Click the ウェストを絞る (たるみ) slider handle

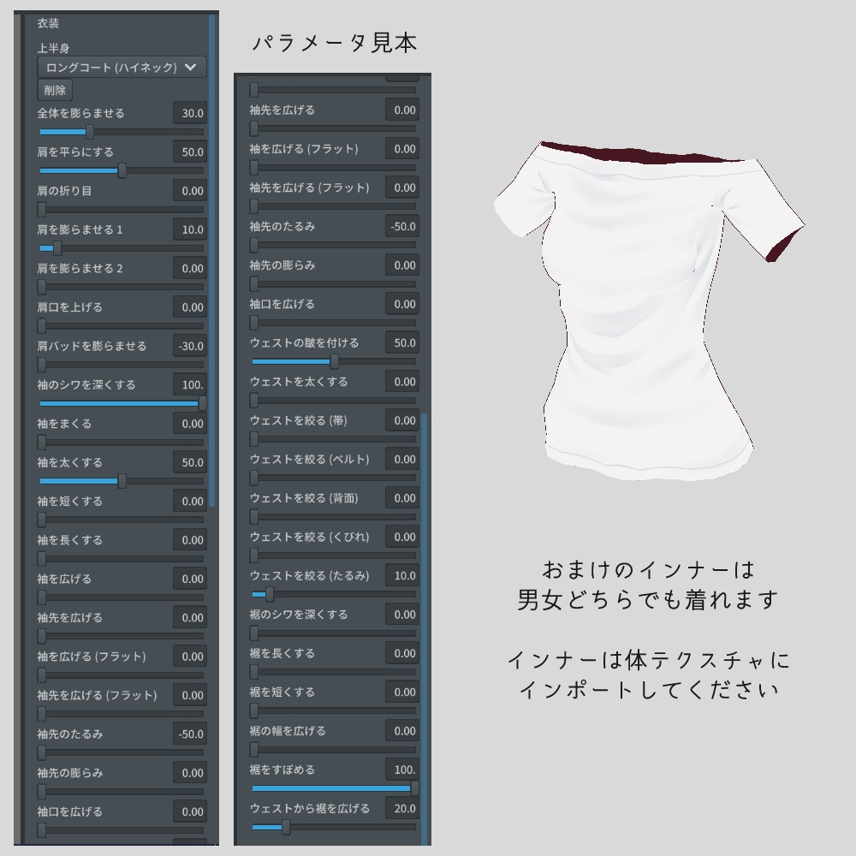click(270, 594)
